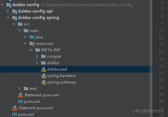Click the spring.schemas file icon
This screenshot has width=168, height=117.
(44, 82)
